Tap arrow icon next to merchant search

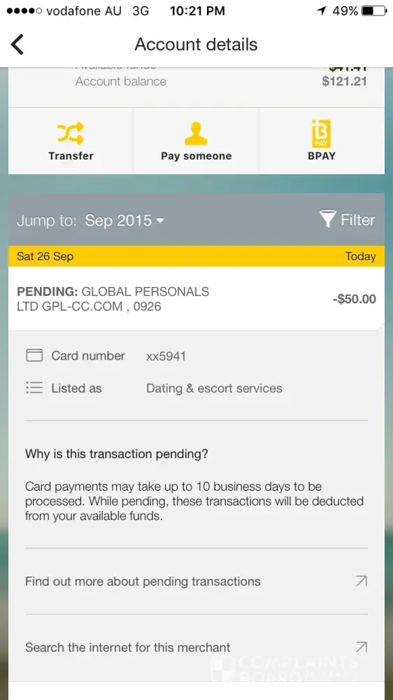[x=361, y=647]
